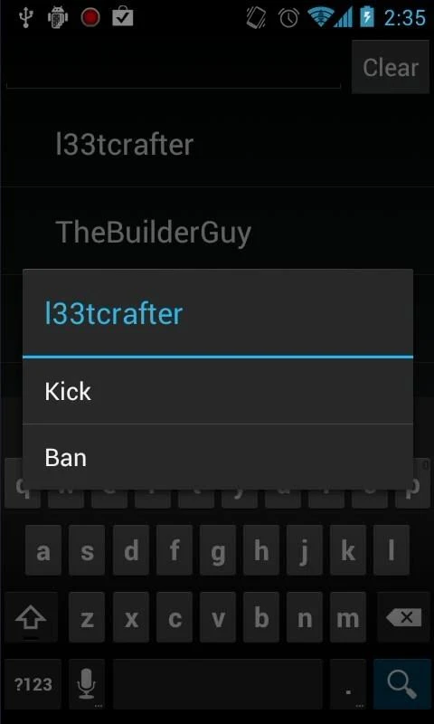Select TheBuilderGuy in the player list

tap(217, 232)
